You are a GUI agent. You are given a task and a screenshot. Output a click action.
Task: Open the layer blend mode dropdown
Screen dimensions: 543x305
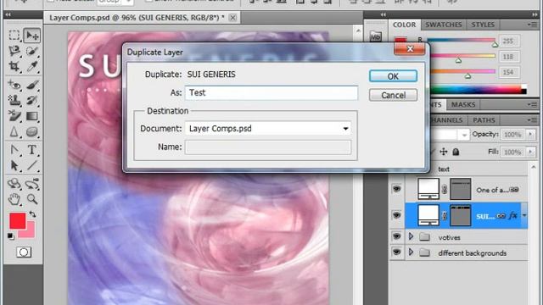click(464, 135)
